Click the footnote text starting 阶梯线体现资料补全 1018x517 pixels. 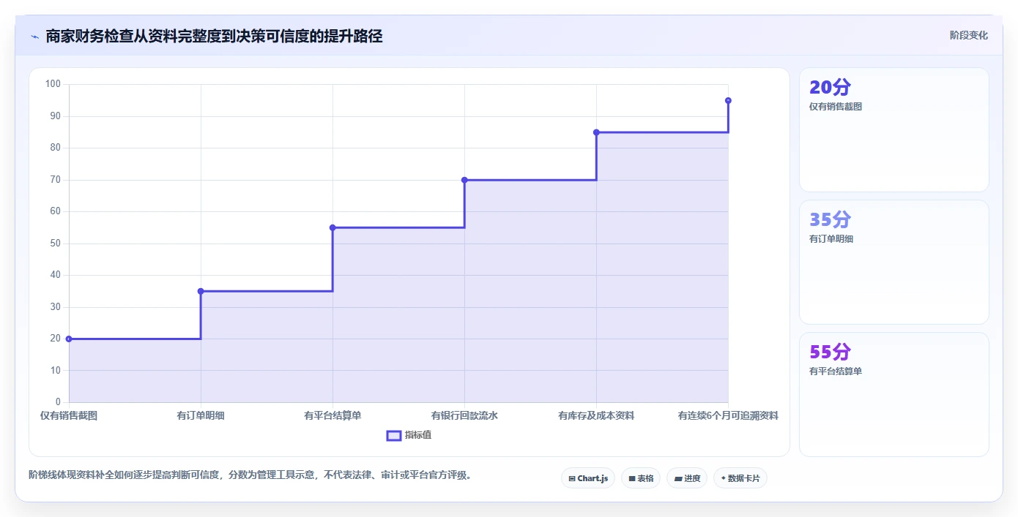[250, 475]
